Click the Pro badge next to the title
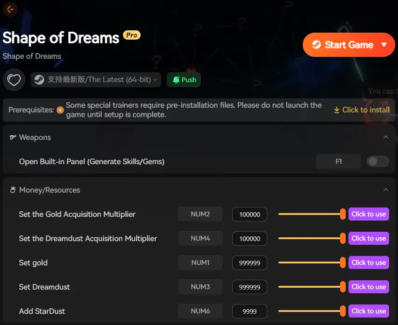Screen dimensions: 398x325 131,35
